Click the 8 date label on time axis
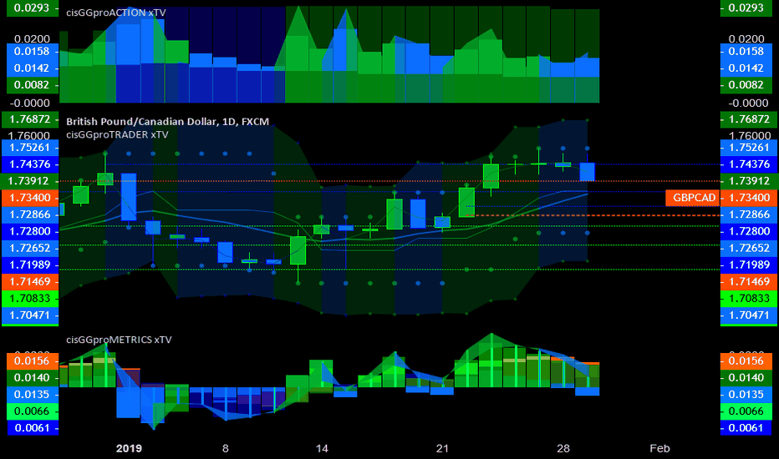 point(226,449)
